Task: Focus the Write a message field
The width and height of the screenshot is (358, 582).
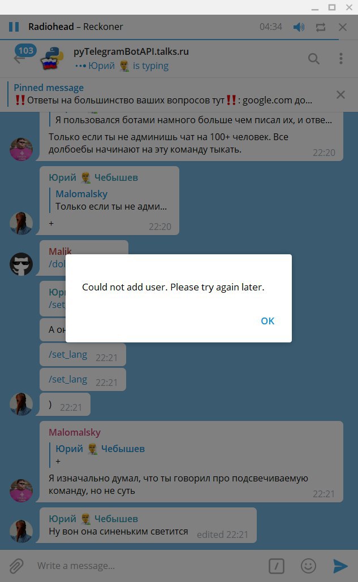Action: tap(149, 566)
